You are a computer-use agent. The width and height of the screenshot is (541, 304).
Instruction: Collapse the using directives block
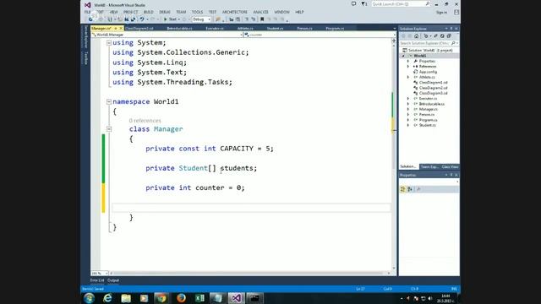coord(109,43)
